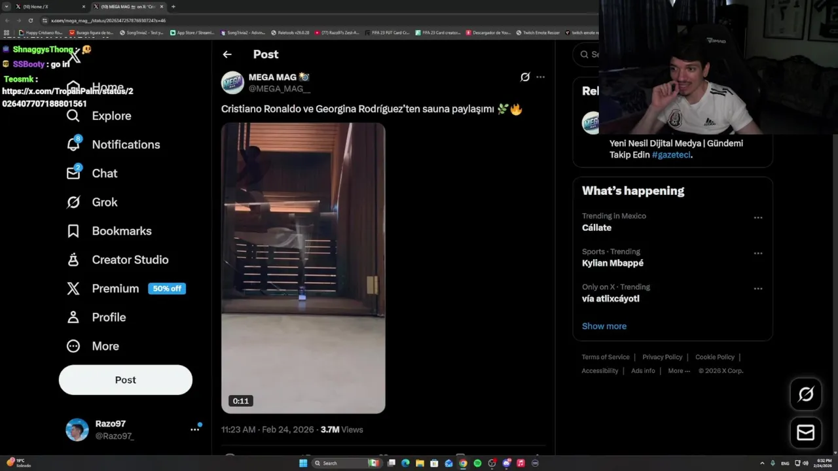The image size is (838, 471).
Task: Open Chrome from the taskbar
Action: [463, 463]
